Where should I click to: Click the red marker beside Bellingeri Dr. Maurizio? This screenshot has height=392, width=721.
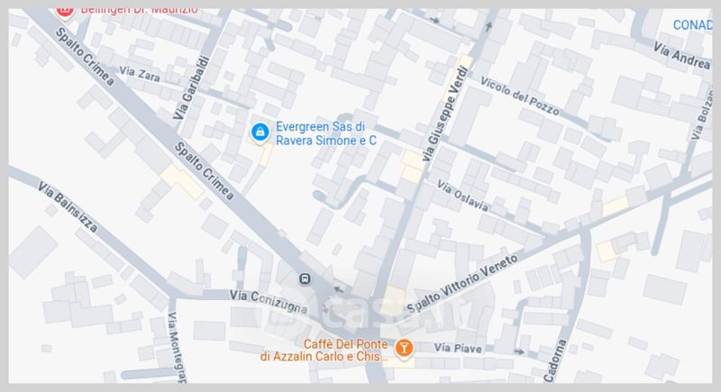[65, 12]
